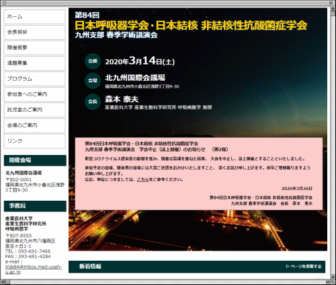Open the リンク page

pyautogui.click(x=34, y=141)
